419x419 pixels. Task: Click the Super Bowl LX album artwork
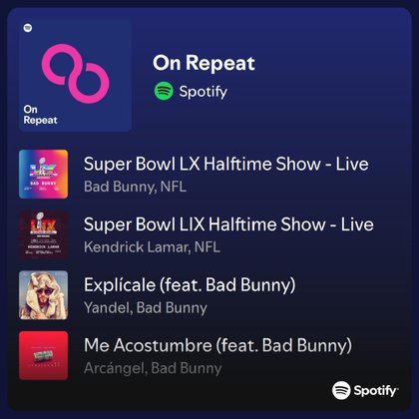(43, 174)
